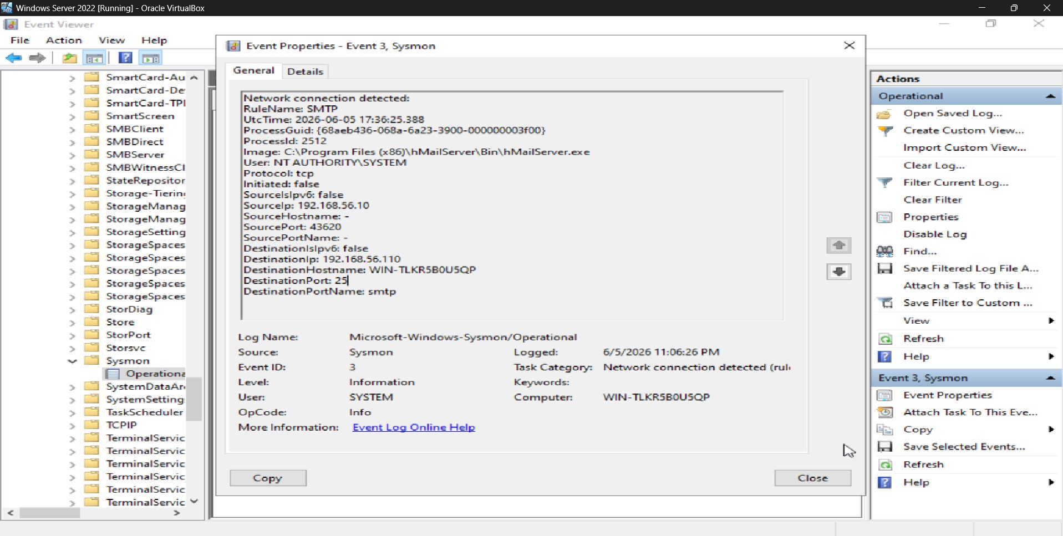Select the Sysmon Operational log icon
This screenshot has height=536, width=1063.
click(x=113, y=374)
